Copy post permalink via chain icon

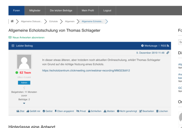pyautogui.click(x=168, y=53)
